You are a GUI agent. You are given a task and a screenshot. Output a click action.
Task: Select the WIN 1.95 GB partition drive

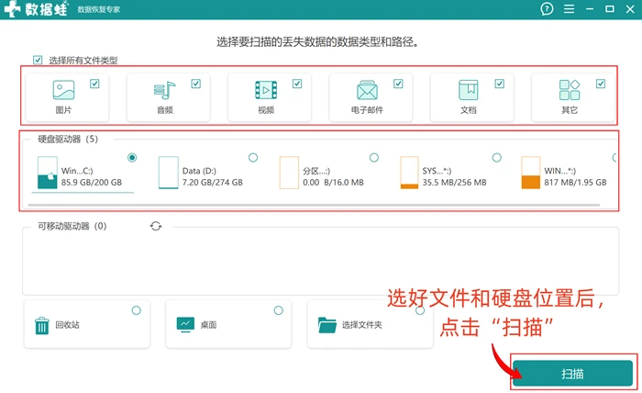coord(564,173)
